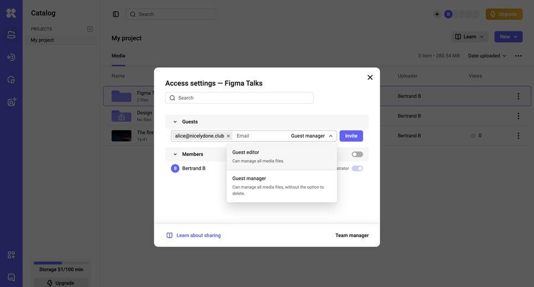This screenshot has height=287, width=534.
Task: Click Bertrand B uploader in Design row
Action: [409, 116]
